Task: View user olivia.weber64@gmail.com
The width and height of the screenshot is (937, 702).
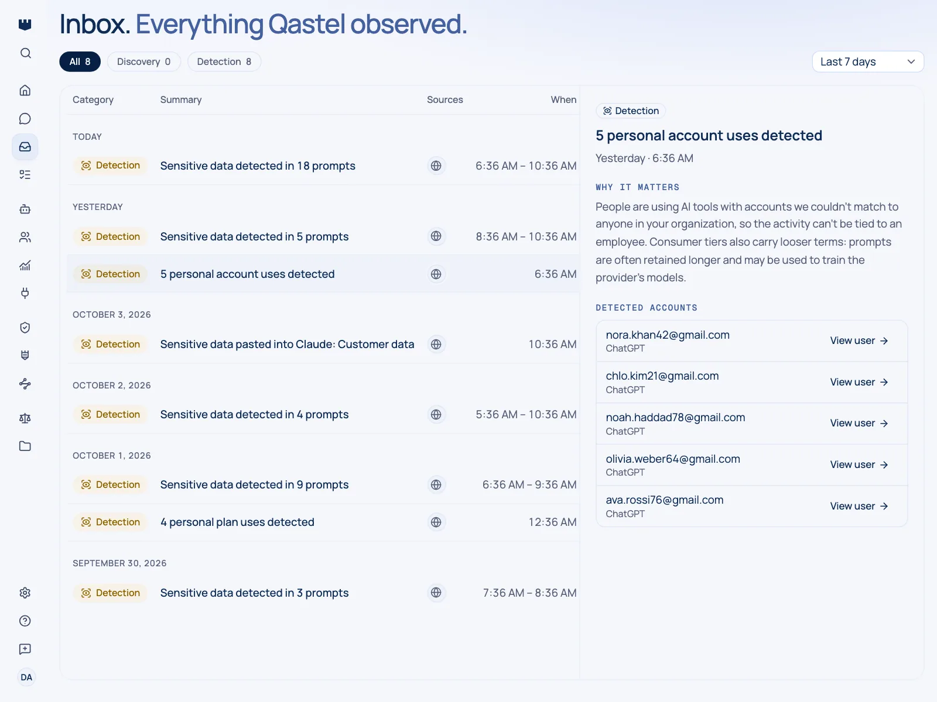Action: 859,464
